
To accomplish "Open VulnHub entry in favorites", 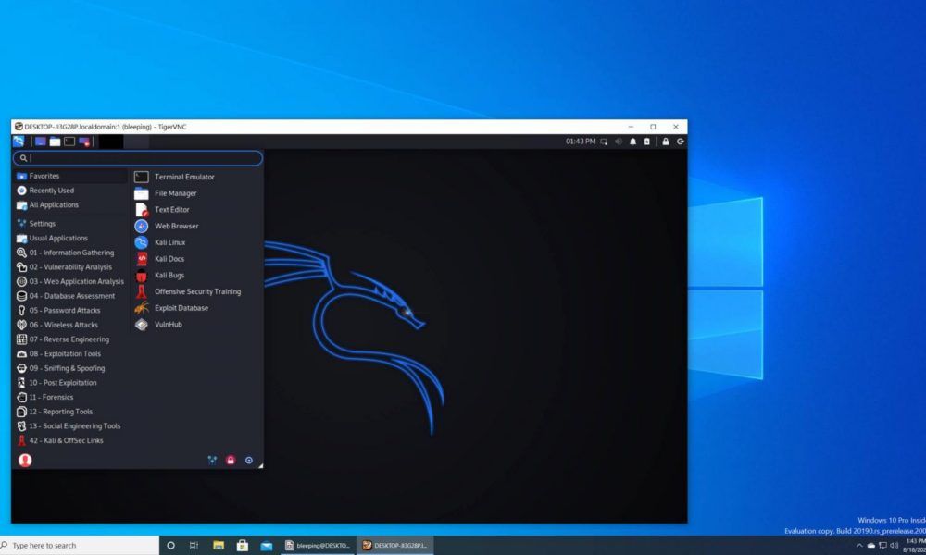I will [197, 325].
